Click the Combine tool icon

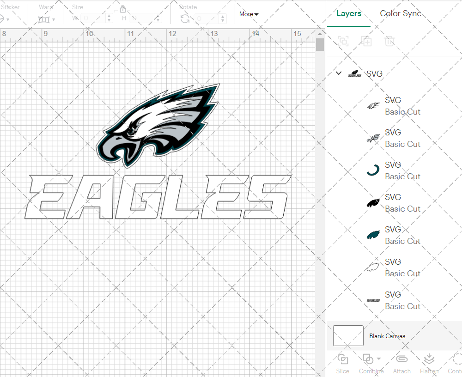click(x=368, y=359)
